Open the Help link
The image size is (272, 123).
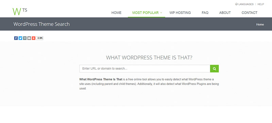[x=261, y=4]
